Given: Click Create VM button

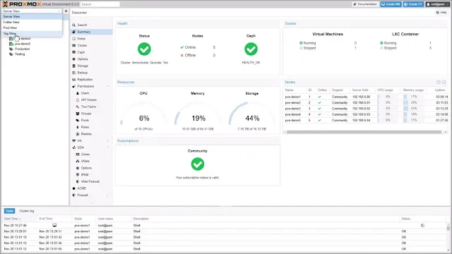Looking at the screenshot, I should click(391, 4).
